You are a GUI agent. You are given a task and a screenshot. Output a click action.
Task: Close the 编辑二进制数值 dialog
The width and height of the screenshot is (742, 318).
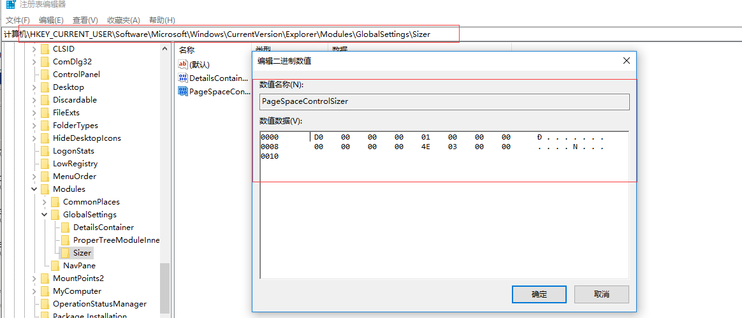click(x=626, y=61)
